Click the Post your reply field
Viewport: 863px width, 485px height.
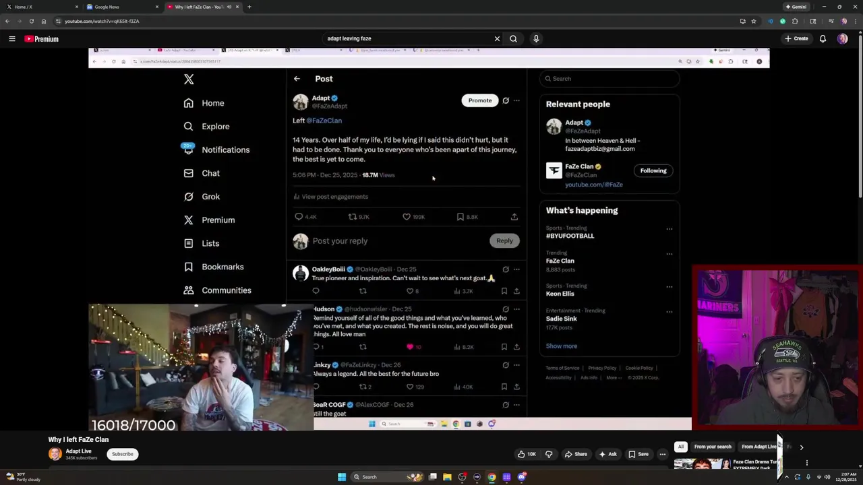pos(398,241)
